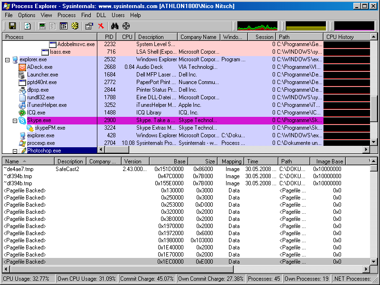Viewport: 380px width, 285px height.
Task: Toggle the process tree view toolbar icon
Action: tap(53, 26)
